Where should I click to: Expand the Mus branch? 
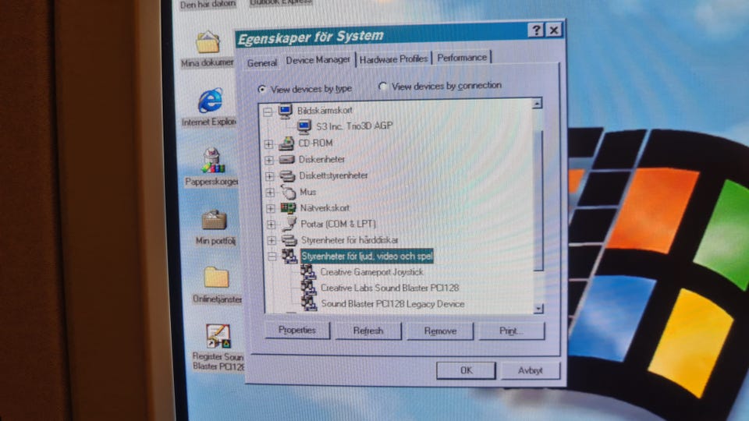(271, 193)
